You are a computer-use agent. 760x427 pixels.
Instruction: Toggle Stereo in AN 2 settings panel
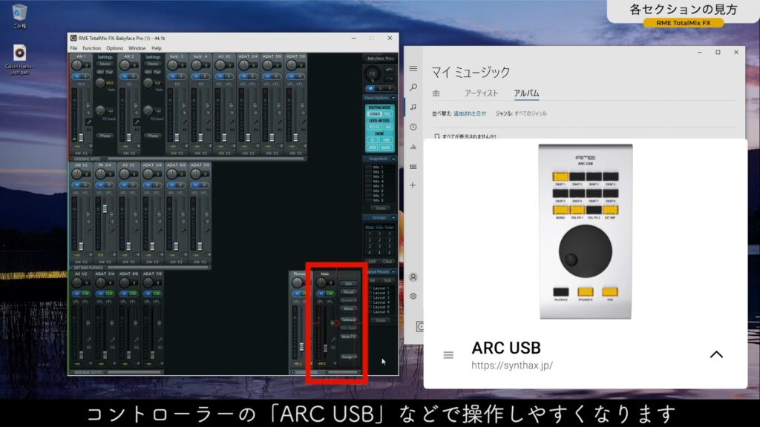[x=153, y=64]
